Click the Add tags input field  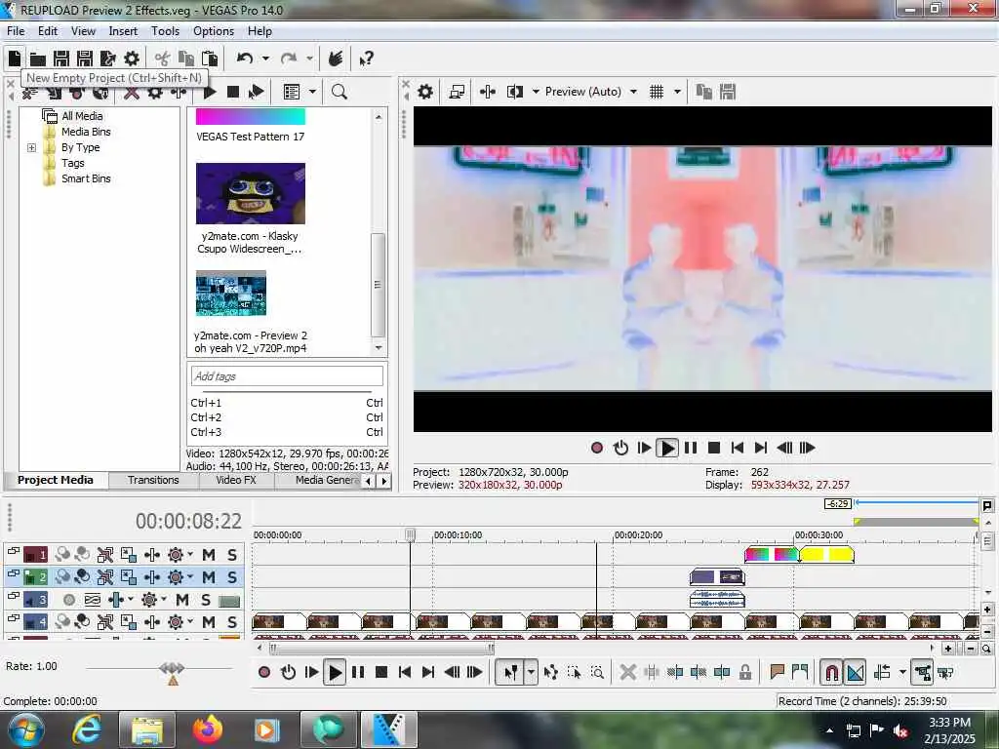pyautogui.click(x=287, y=376)
